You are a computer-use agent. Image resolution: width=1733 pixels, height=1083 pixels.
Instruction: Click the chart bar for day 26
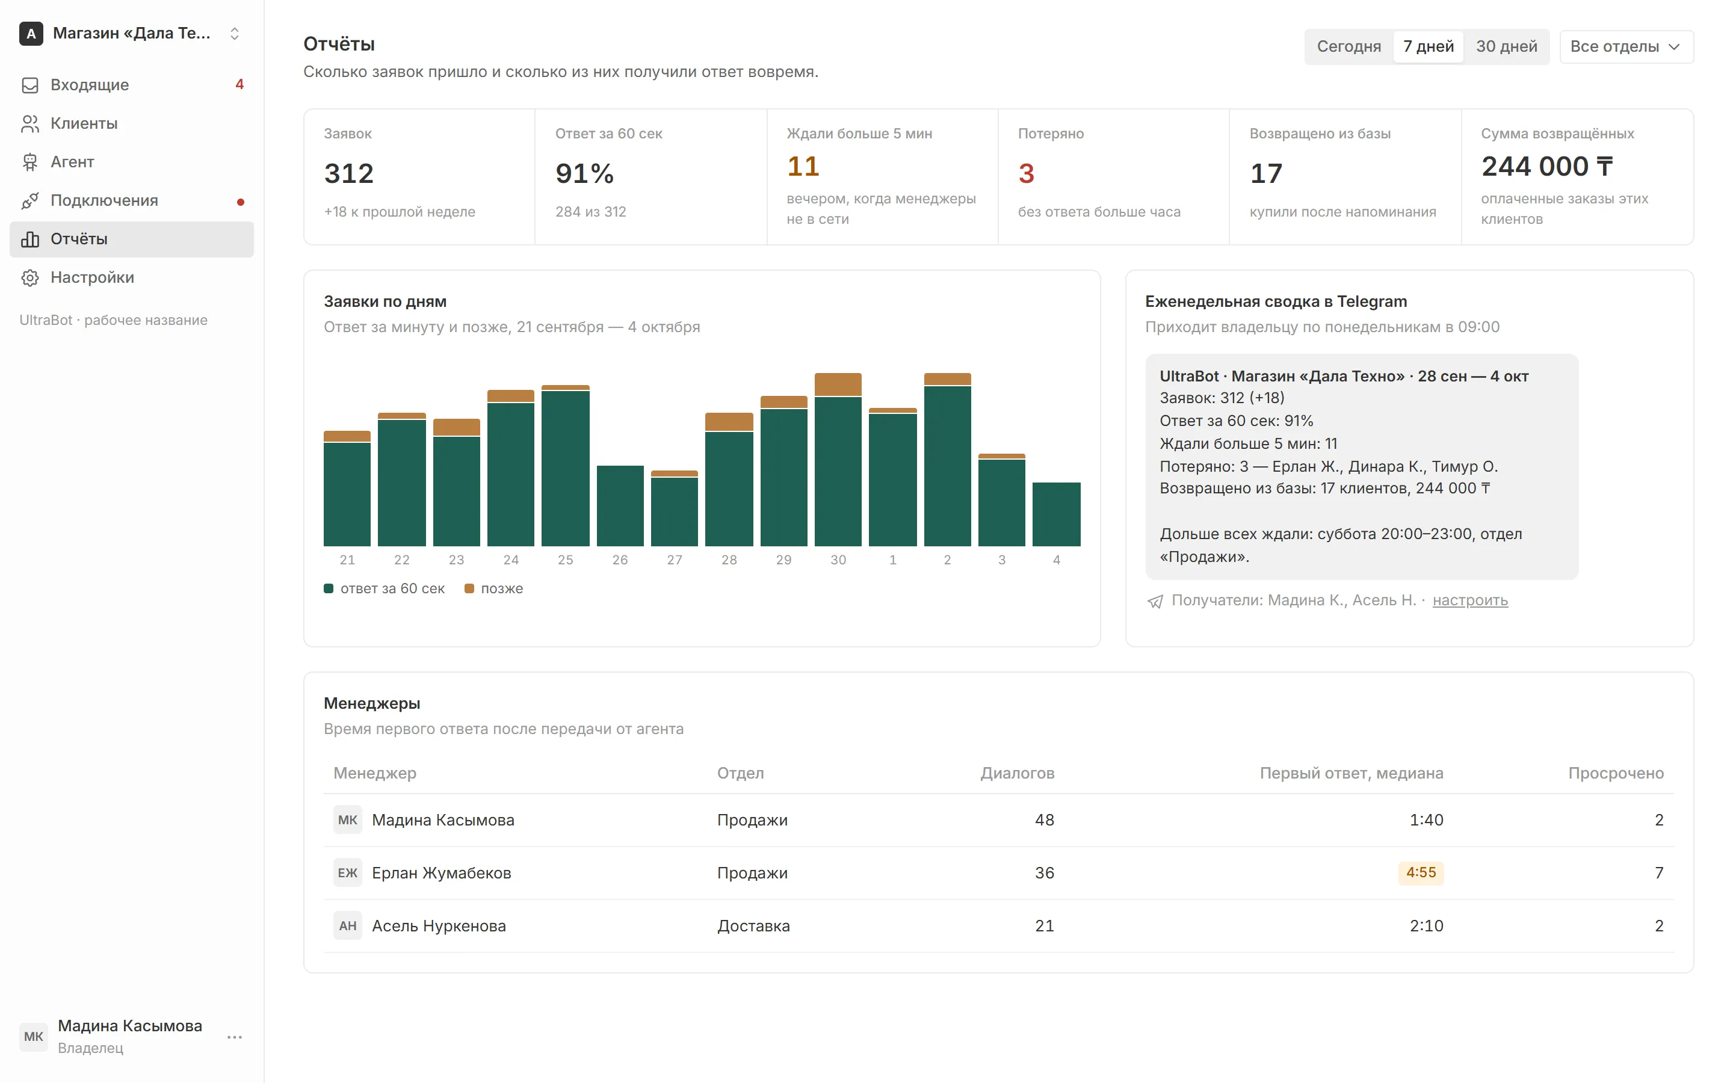point(620,507)
